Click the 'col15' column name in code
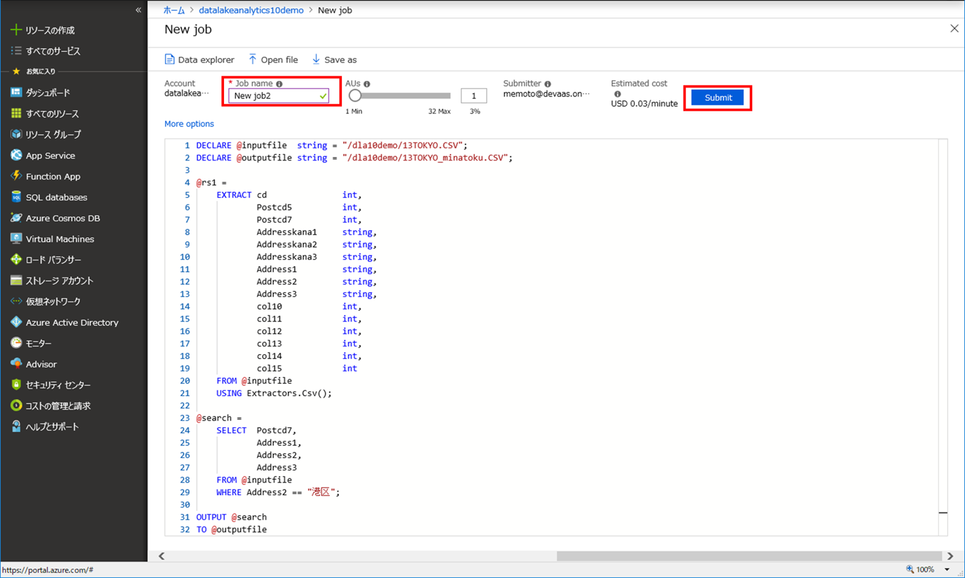The width and height of the screenshot is (965, 578). coord(269,368)
